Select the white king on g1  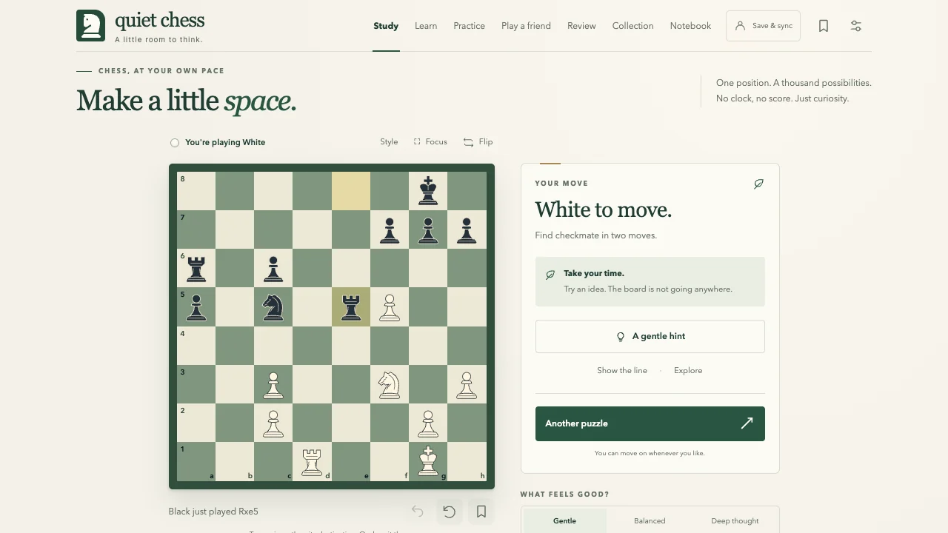click(x=428, y=461)
